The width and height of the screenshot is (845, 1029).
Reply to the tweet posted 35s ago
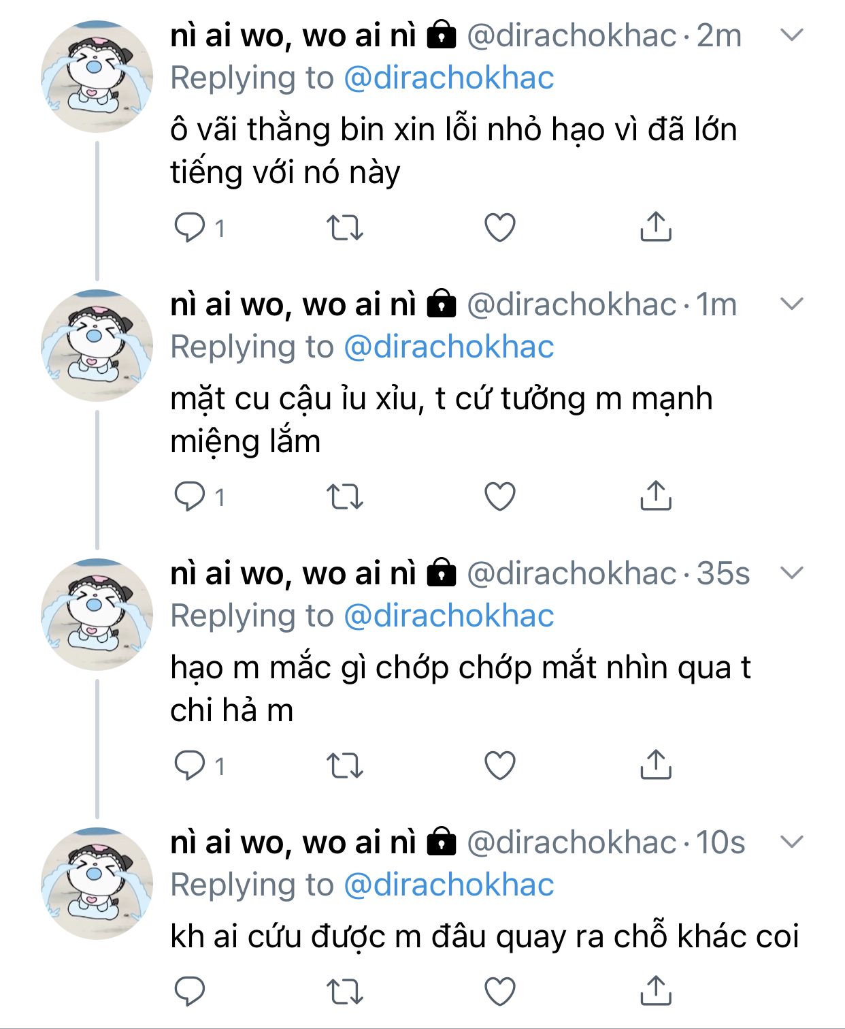coord(190,765)
